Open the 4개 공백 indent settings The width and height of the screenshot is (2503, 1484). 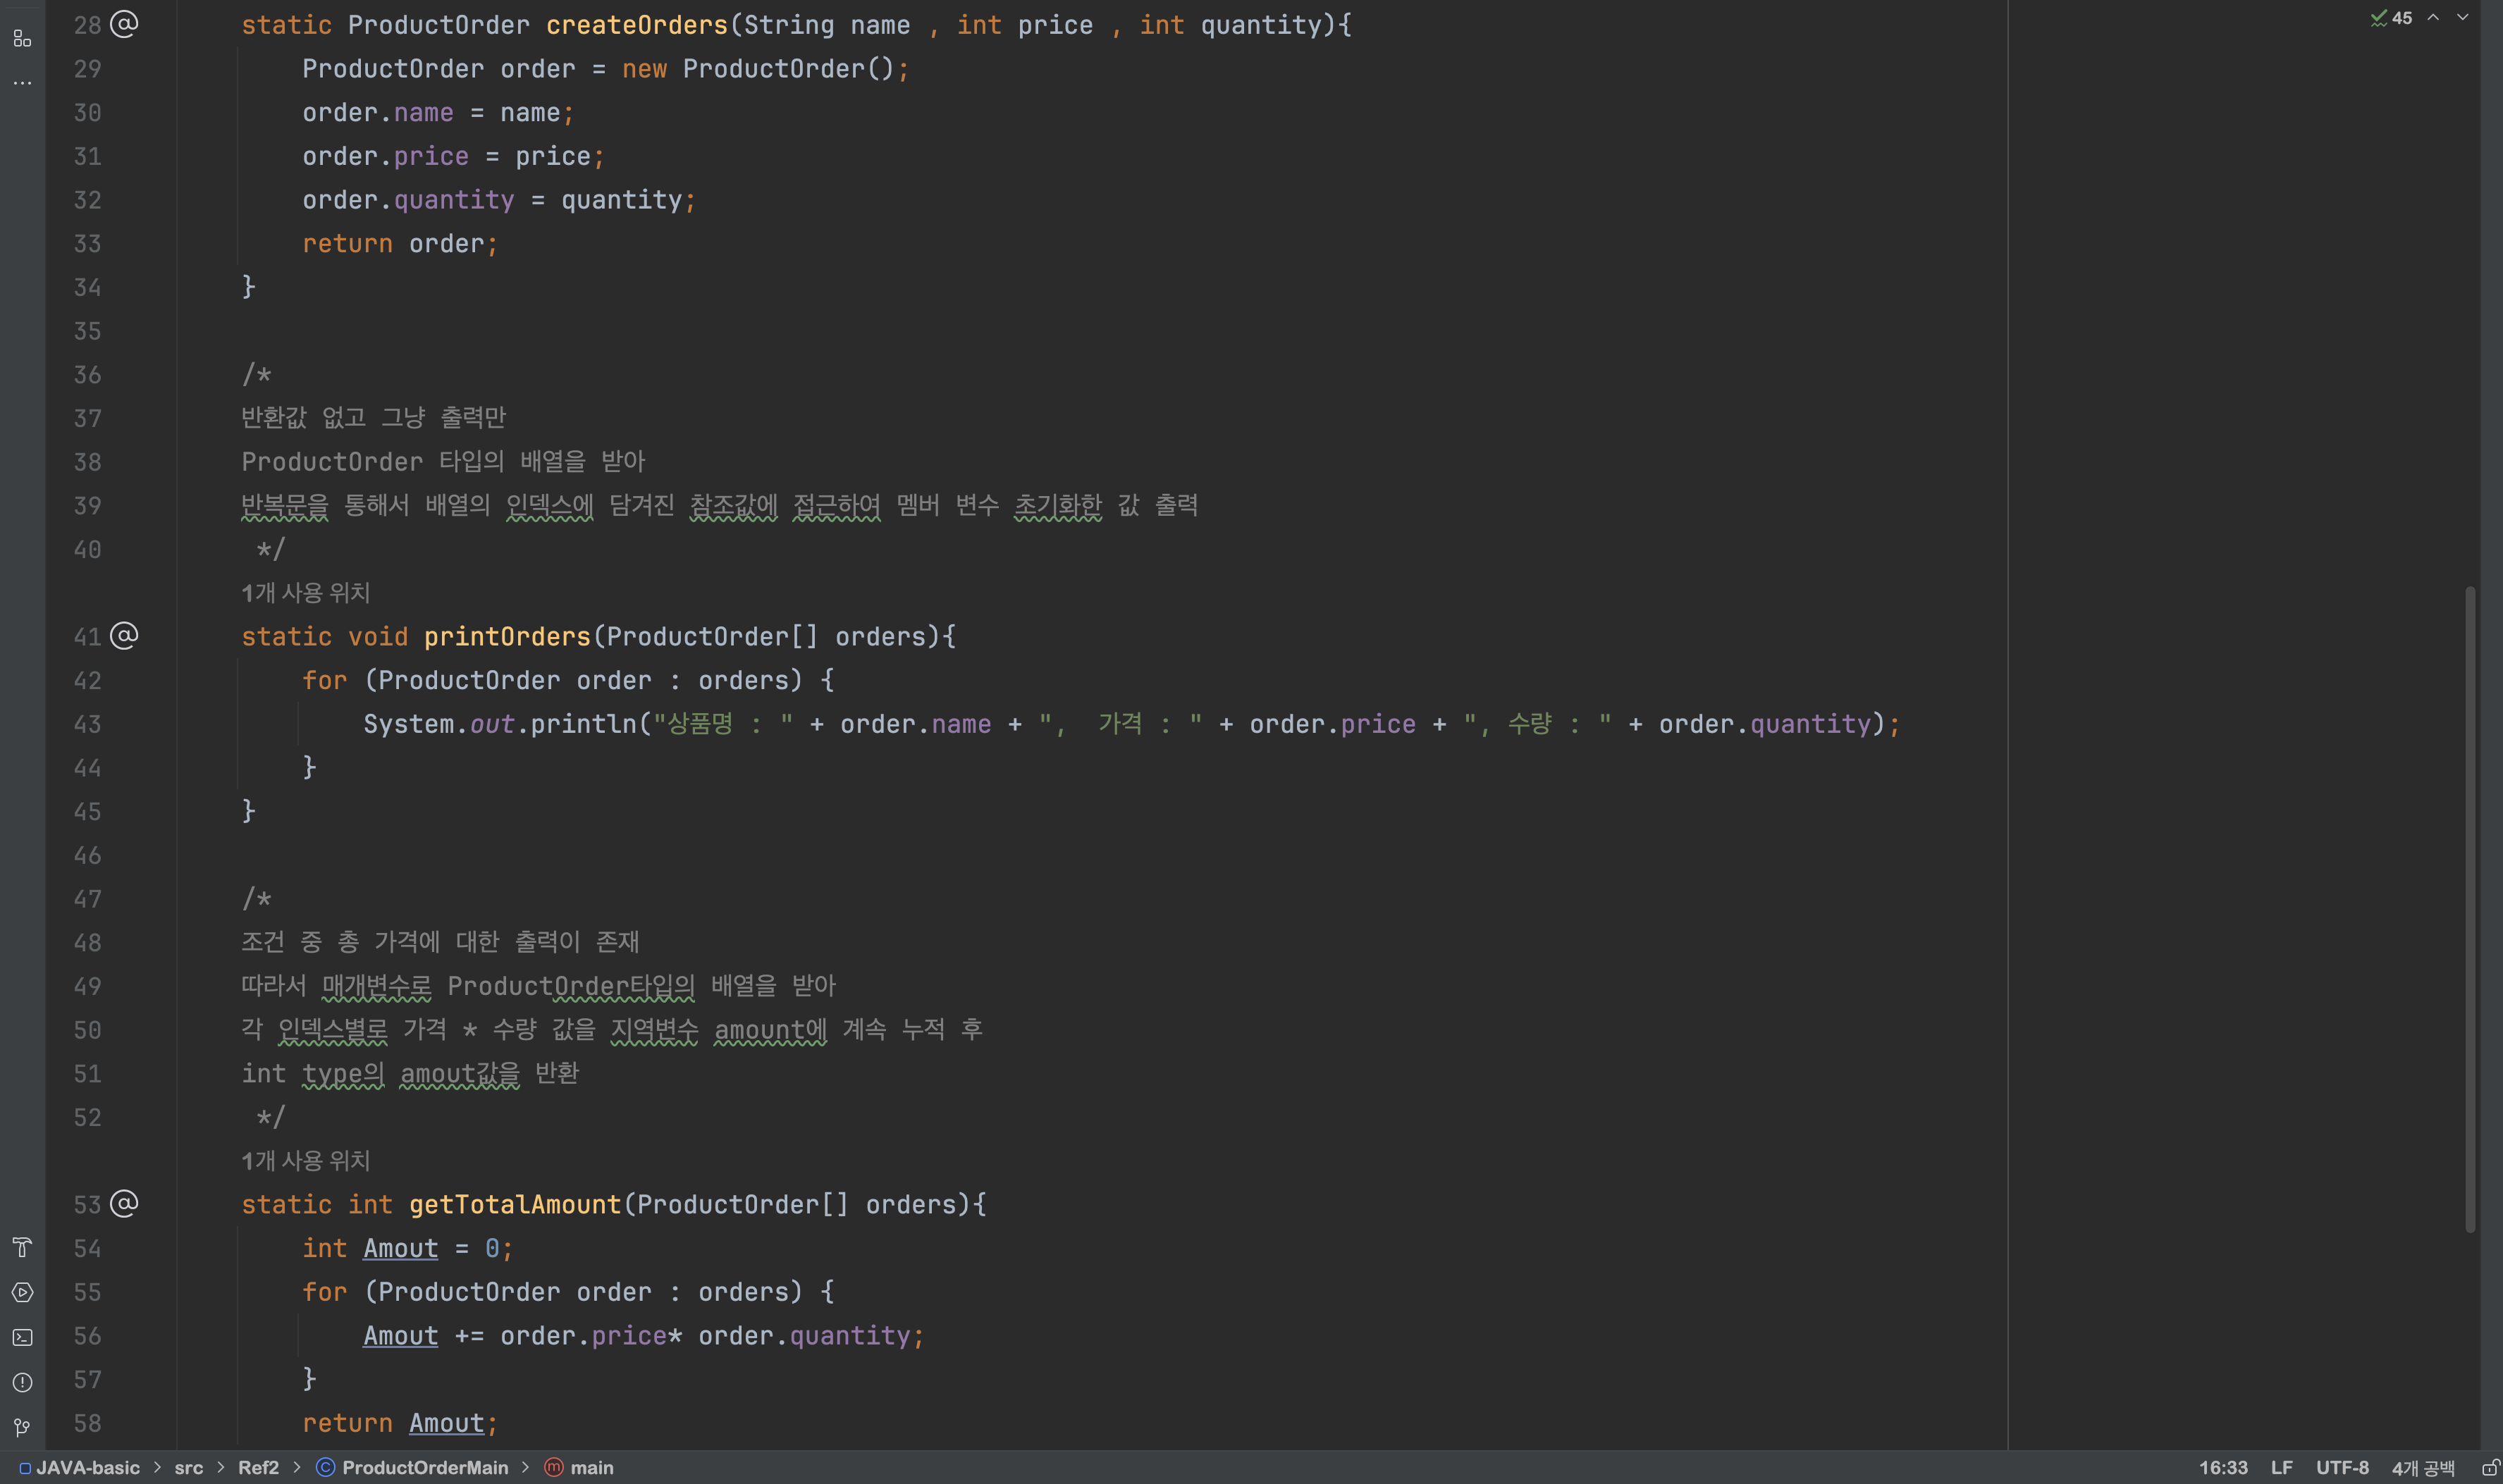pos(2423,1468)
